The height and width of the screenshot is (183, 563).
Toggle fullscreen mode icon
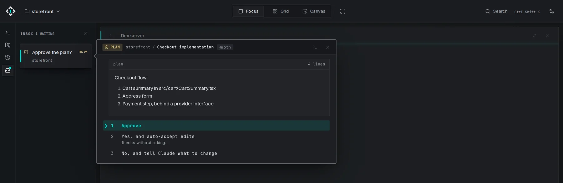click(x=343, y=11)
